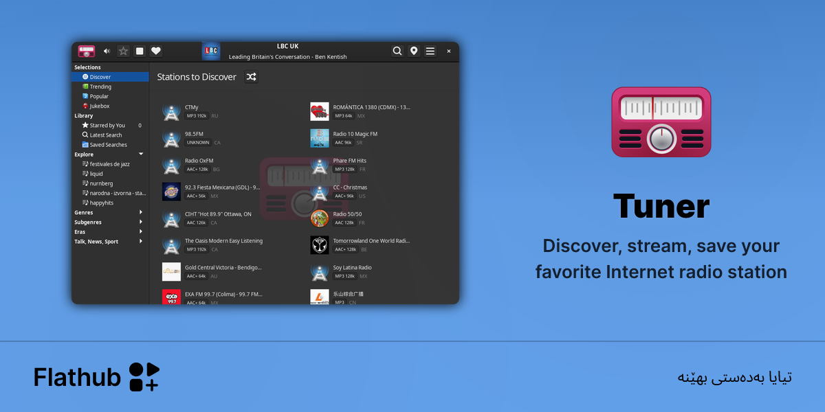Click the 92.3 Fiesta Mexicana station logo
The image size is (825, 412).
[171, 192]
